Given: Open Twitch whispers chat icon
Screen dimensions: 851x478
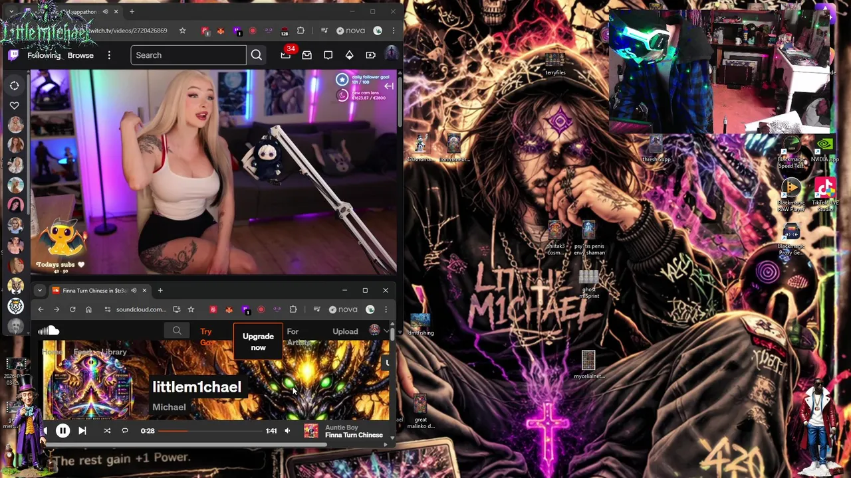Looking at the screenshot, I should [x=328, y=55].
